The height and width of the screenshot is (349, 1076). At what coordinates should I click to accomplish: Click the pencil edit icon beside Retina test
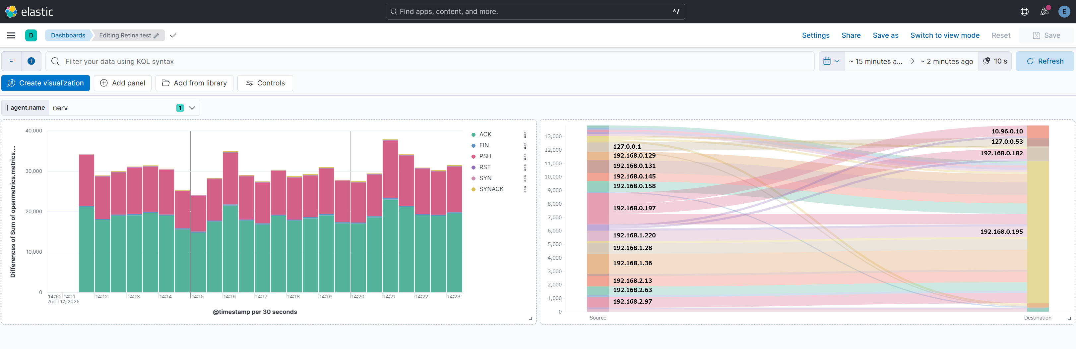[x=156, y=36]
